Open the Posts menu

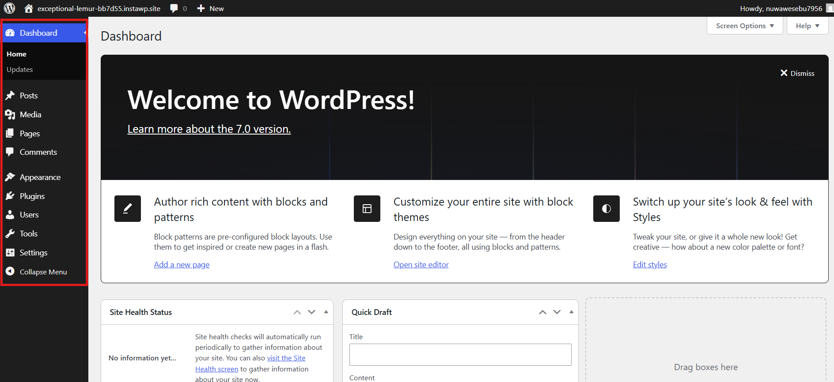click(x=29, y=96)
